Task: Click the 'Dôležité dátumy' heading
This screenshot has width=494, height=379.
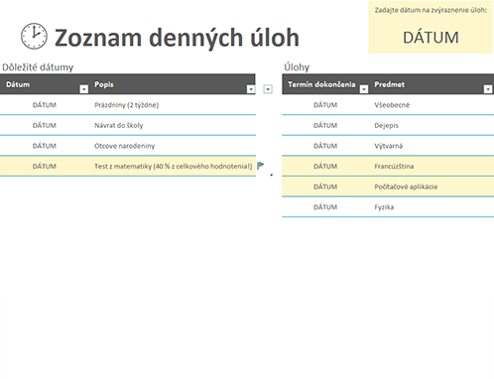Action: point(38,67)
